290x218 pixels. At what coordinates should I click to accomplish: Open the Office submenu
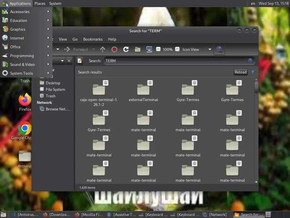pyautogui.click(x=26, y=47)
